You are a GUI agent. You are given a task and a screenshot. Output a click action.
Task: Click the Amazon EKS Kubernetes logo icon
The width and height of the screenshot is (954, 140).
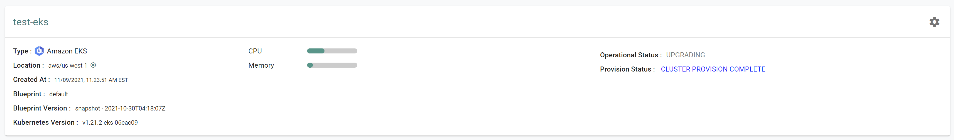[x=39, y=51]
